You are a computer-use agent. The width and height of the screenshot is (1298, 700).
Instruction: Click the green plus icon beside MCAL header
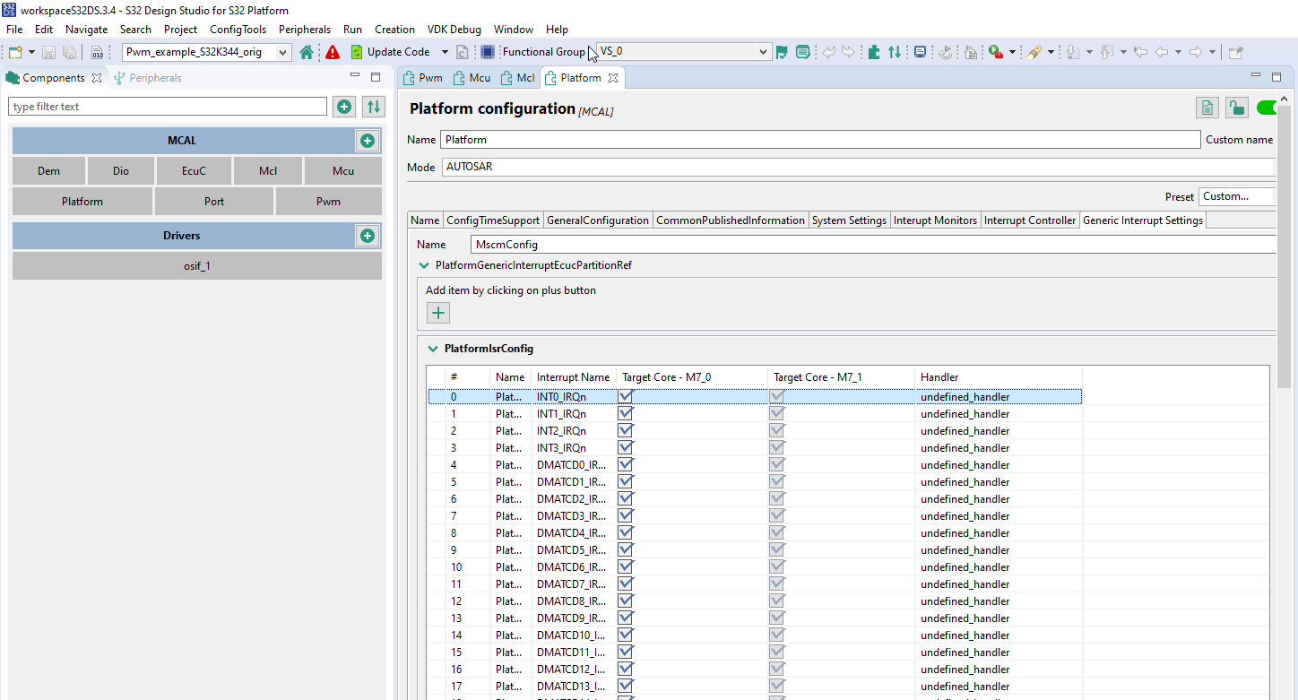(x=368, y=140)
